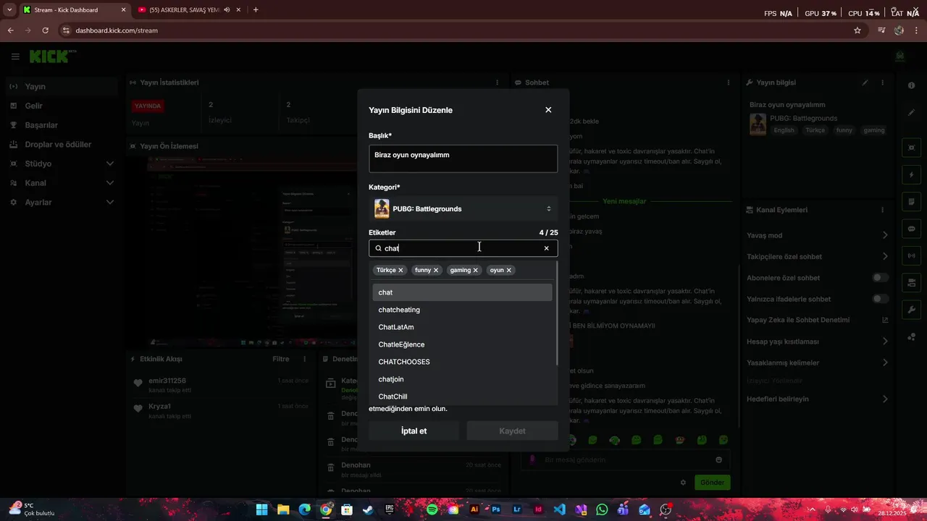Open the emoji picker in chat input

coord(718,459)
